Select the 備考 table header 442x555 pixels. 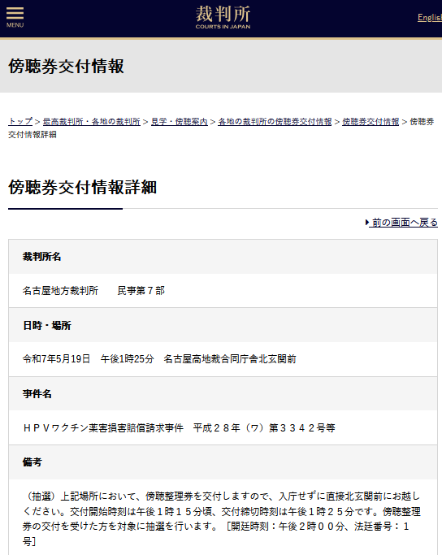click(x=223, y=462)
